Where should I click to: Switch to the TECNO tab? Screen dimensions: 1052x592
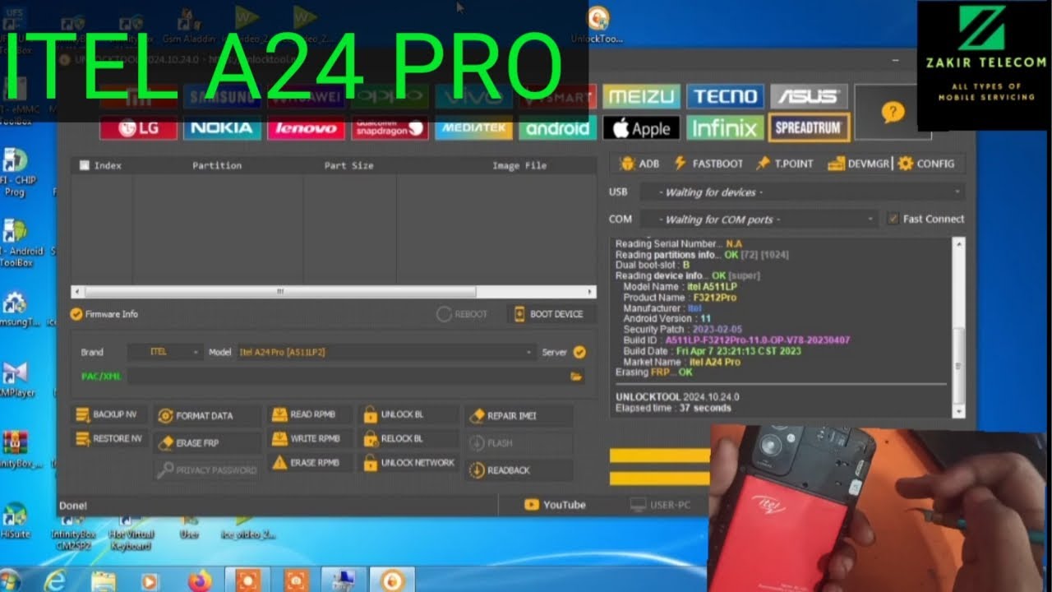point(725,96)
